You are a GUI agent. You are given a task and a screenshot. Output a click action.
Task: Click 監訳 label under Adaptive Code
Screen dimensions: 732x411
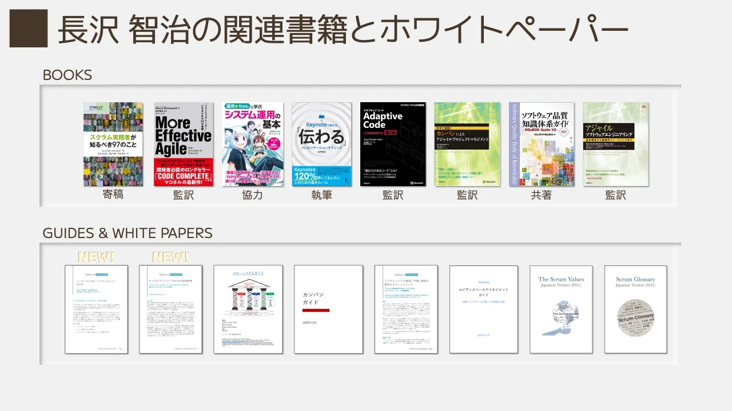(393, 195)
